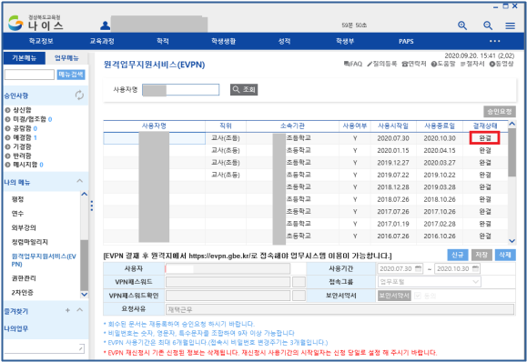Open the 성적 menu
Viewport: 527px width, 362px height.
coord(284,41)
